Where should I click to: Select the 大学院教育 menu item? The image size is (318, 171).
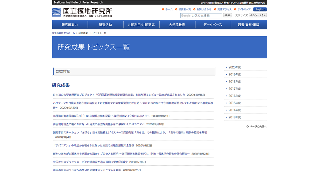click(177, 25)
